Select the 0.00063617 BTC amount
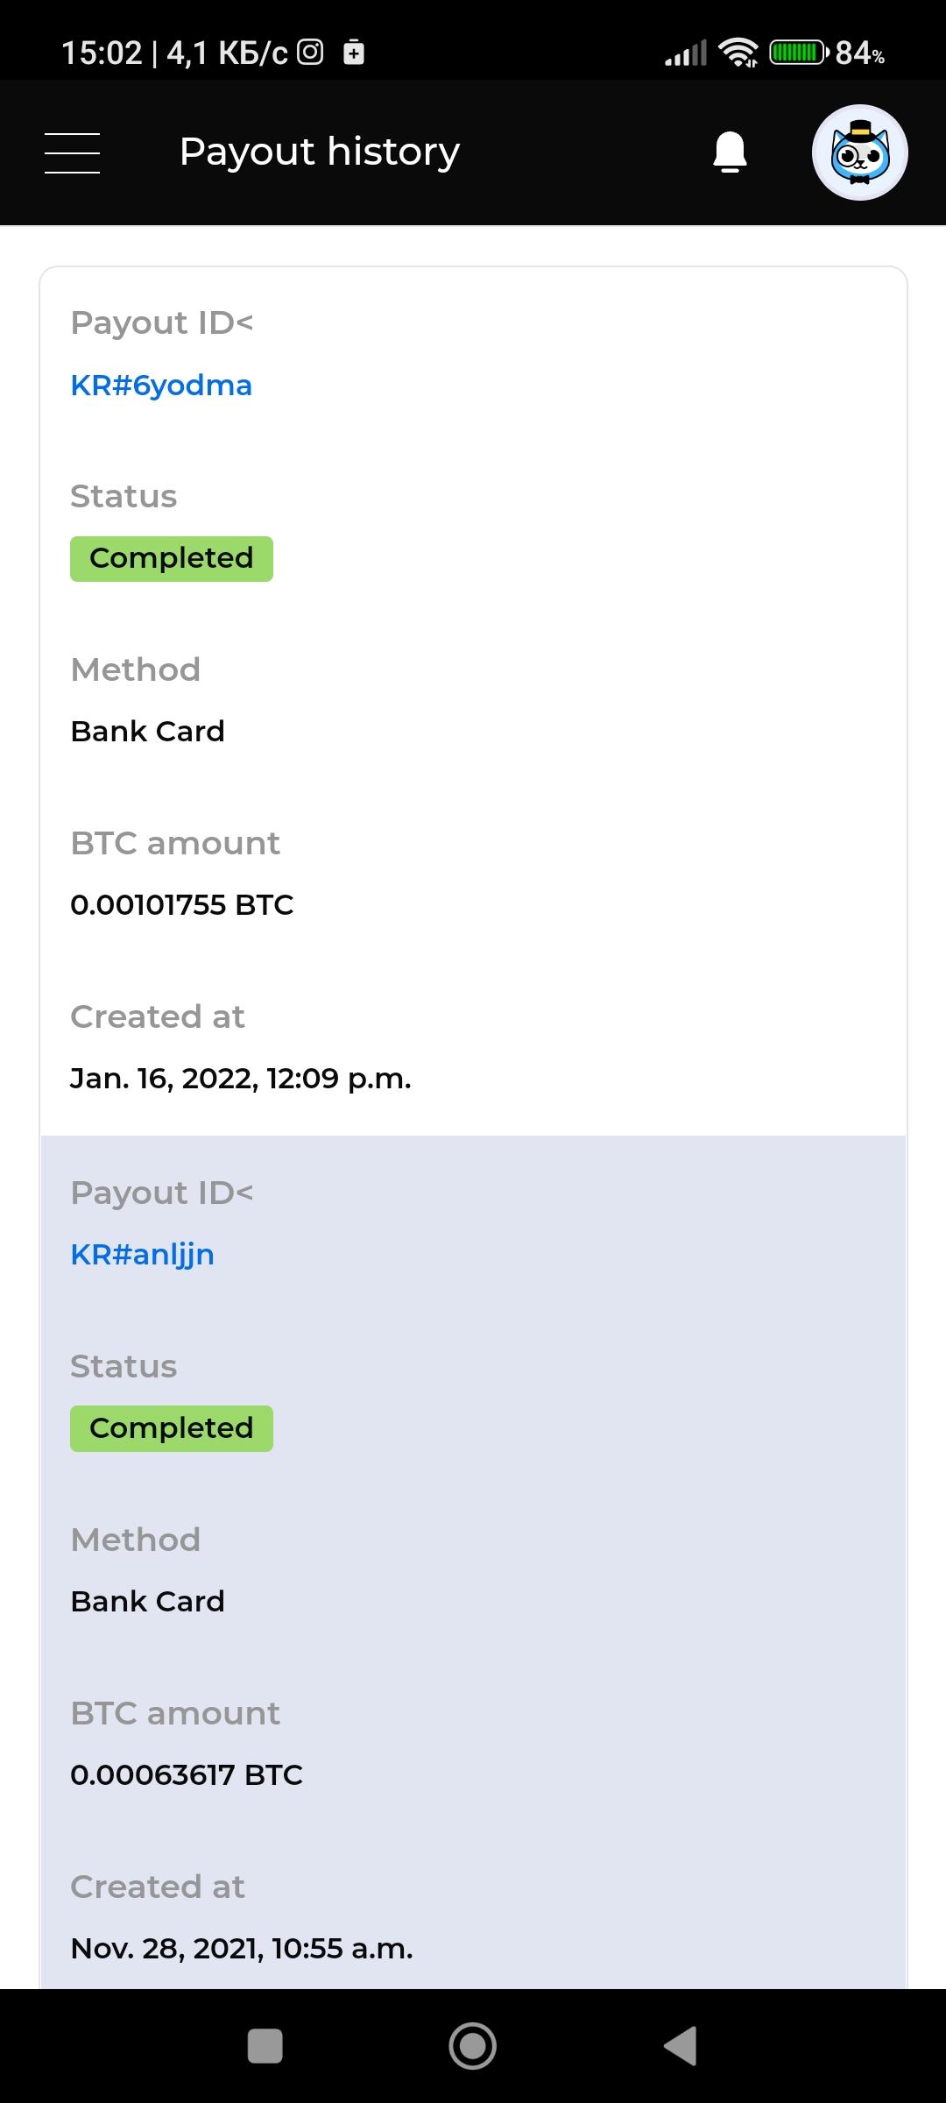Screen dimensions: 946x2103 [187, 1774]
